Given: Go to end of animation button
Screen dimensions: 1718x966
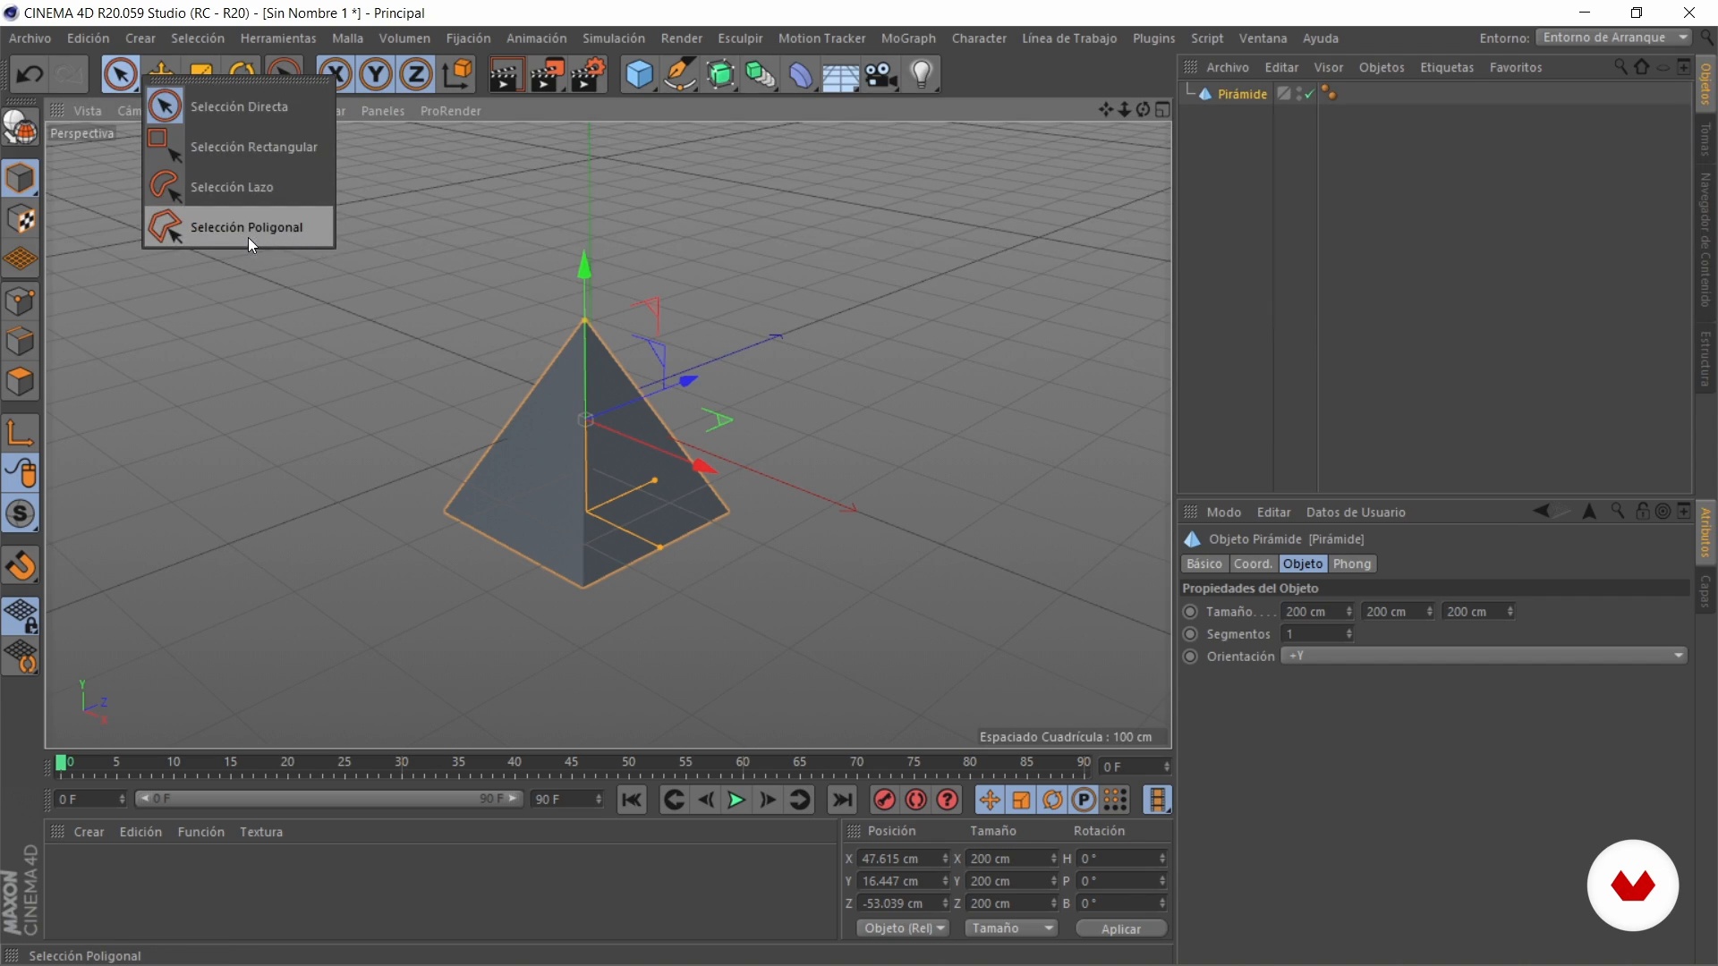Looking at the screenshot, I should [x=842, y=800].
